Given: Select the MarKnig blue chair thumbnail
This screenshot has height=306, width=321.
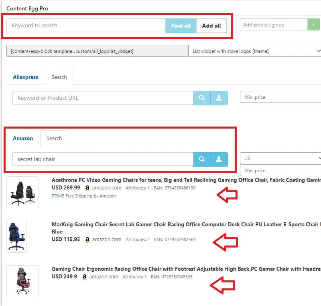Looking at the screenshot, I should pyautogui.click(x=16, y=237).
